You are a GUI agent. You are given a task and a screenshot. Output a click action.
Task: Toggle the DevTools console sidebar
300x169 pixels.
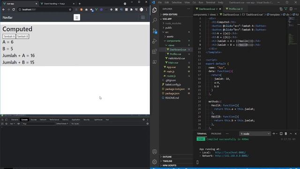click(2, 124)
